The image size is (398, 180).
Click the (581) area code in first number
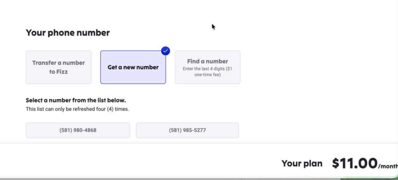pos(65,130)
